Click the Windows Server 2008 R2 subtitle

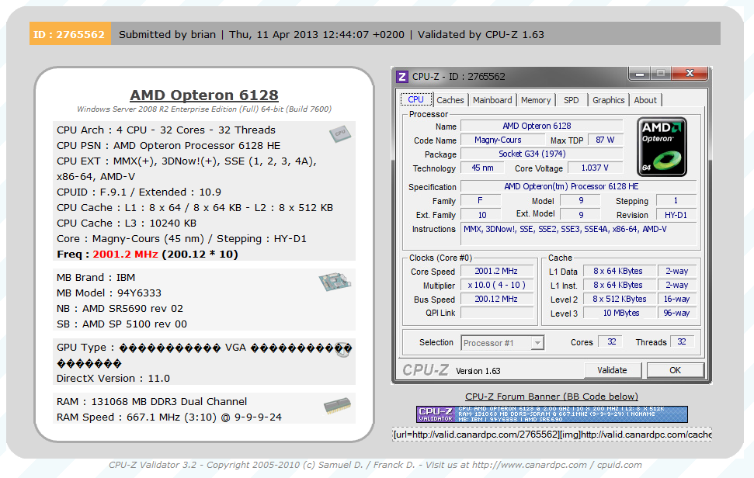coord(204,109)
